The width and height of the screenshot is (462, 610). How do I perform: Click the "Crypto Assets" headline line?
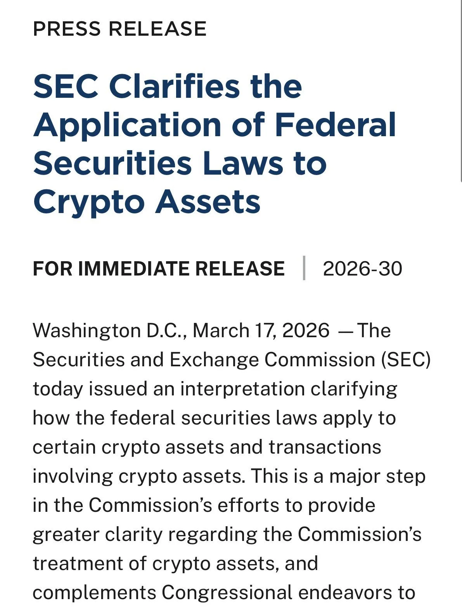point(147,203)
